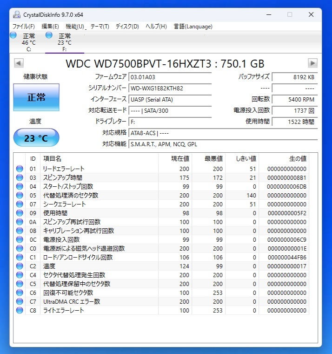Click the power-on hours field 1522 時間
The height and width of the screenshot is (354, 332).
[x=295, y=122]
